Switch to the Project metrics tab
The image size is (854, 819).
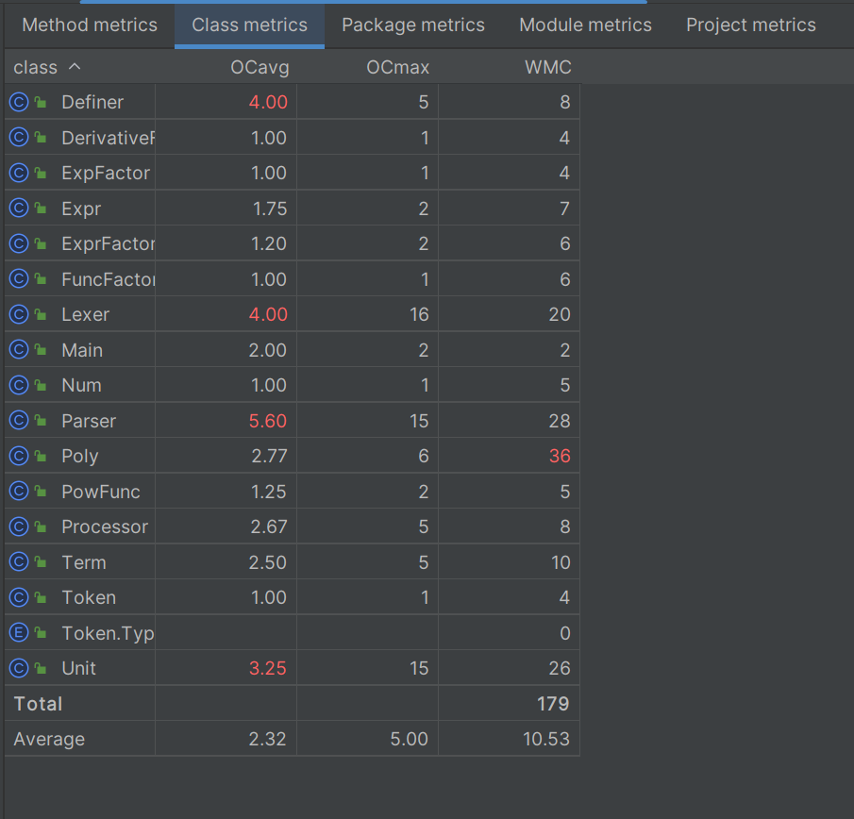[751, 25]
